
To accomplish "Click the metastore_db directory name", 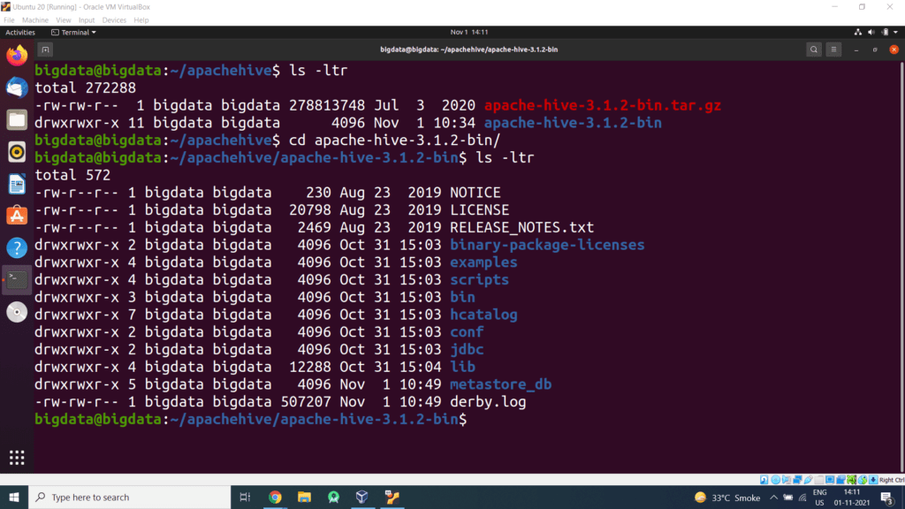I will point(501,384).
